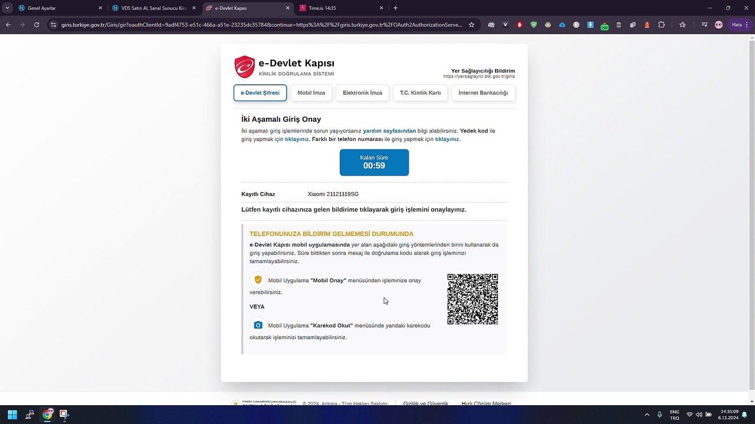Click the Karekod Okut camera icon
The width and height of the screenshot is (755, 424).
257,324
